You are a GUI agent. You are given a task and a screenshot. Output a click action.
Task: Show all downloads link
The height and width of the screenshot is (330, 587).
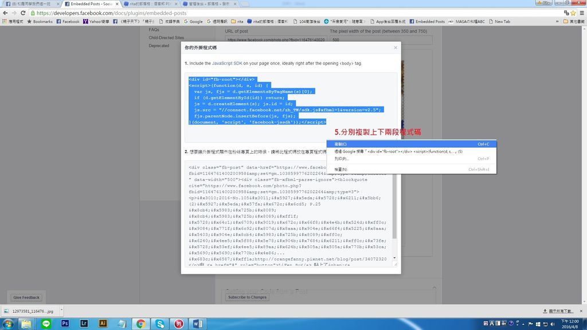tap(558, 311)
